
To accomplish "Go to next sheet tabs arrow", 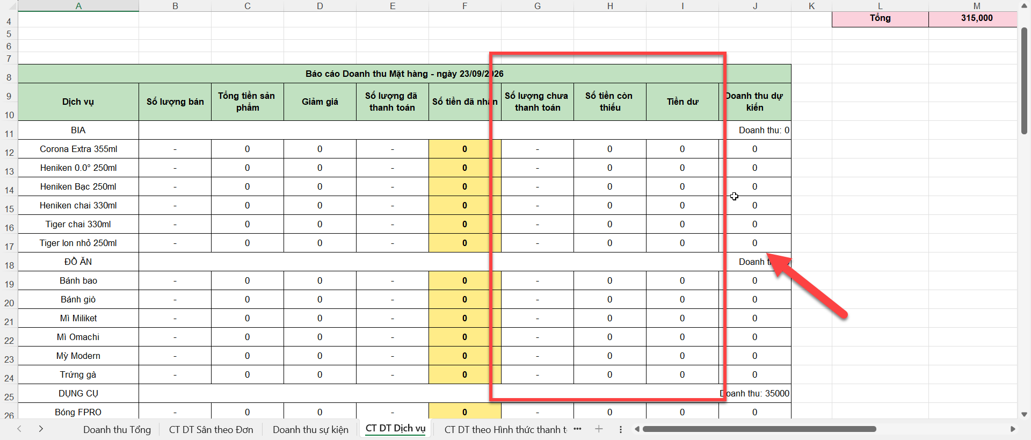I will (x=41, y=429).
